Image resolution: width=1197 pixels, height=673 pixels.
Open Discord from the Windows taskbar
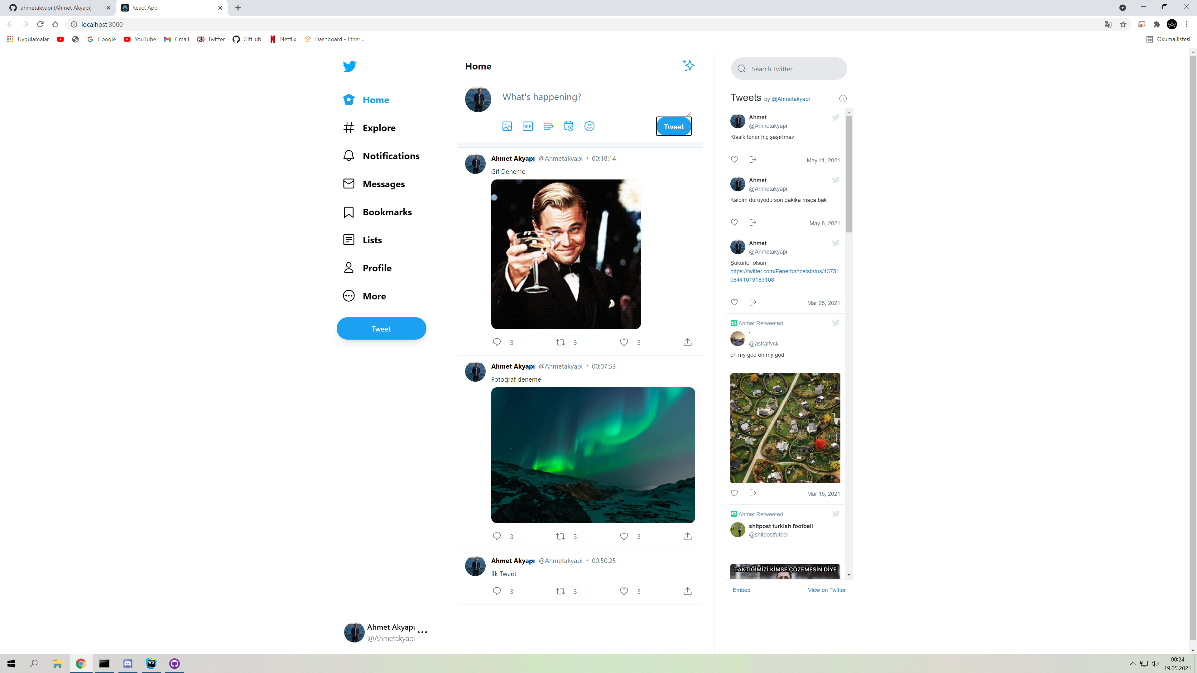128,663
